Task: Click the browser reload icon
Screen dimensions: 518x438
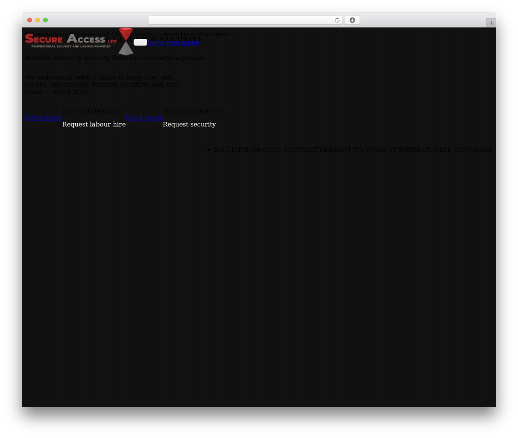Action: pos(337,20)
